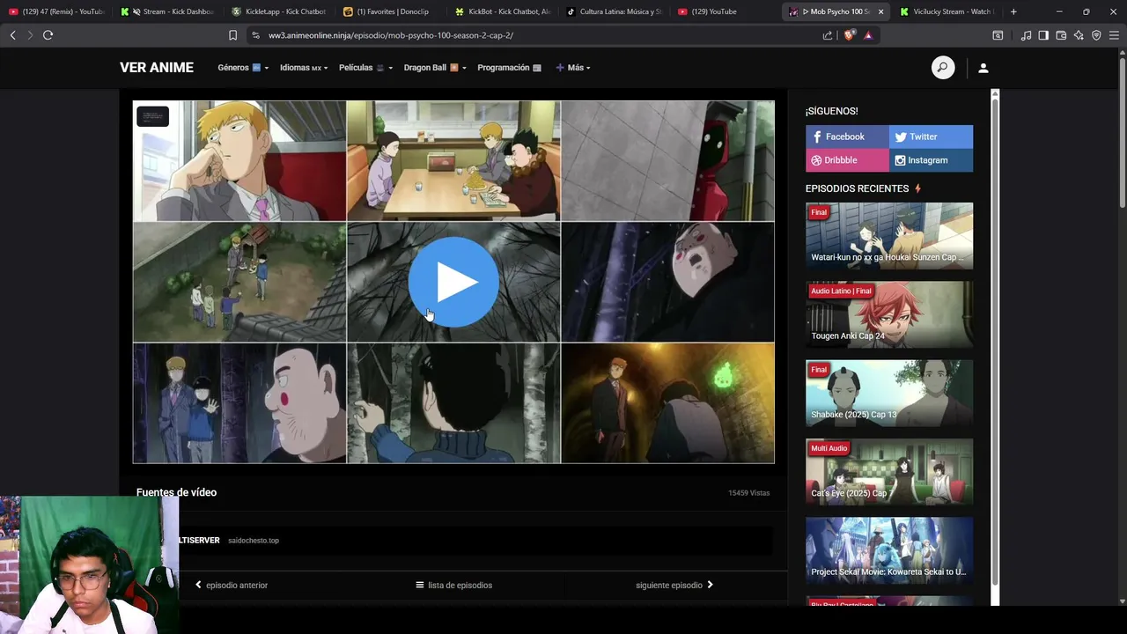
Task: Open Watari-kun no xx ga Houkai Sunzen thumbnail
Action: [x=889, y=235]
